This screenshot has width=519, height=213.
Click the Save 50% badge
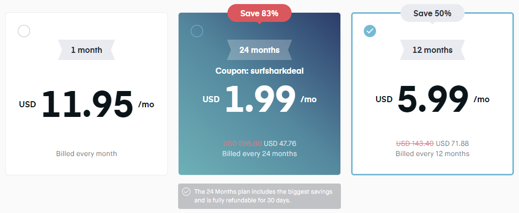pyautogui.click(x=432, y=14)
